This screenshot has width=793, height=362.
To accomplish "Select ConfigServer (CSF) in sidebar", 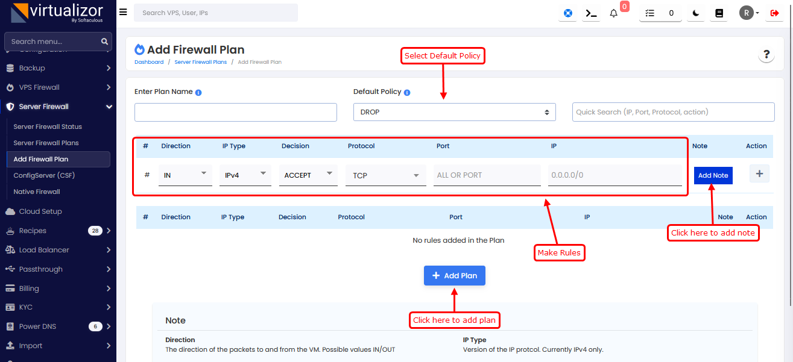I will pyautogui.click(x=44, y=175).
